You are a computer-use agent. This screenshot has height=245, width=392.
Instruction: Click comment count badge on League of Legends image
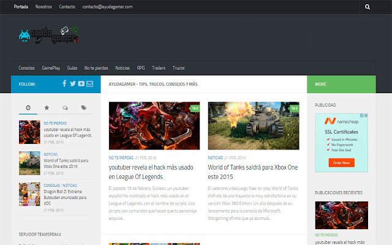pyautogui.click(x=195, y=108)
